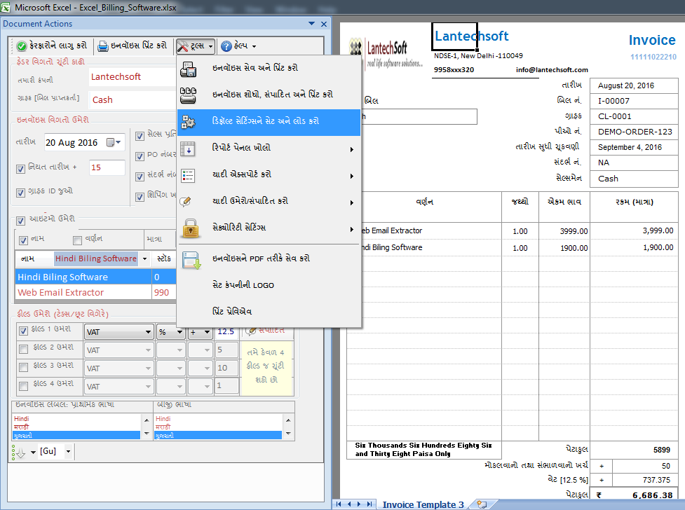This screenshot has width=685, height=510.
Task: Expand the add/edit list submenu arrow
Action: (x=352, y=203)
